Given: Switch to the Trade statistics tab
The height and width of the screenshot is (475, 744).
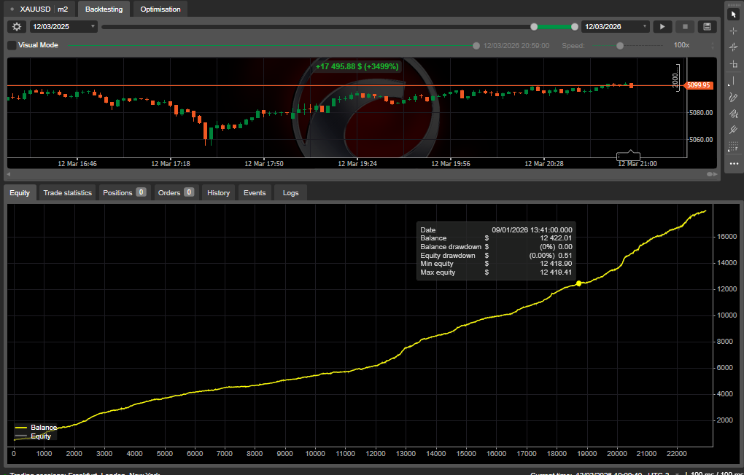Looking at the screenshot, I should coord(67,192).
